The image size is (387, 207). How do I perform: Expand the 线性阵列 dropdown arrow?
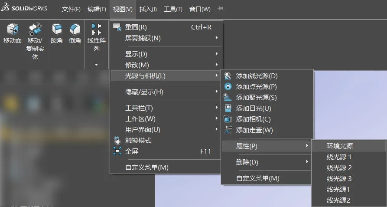(x=97, y=65)
